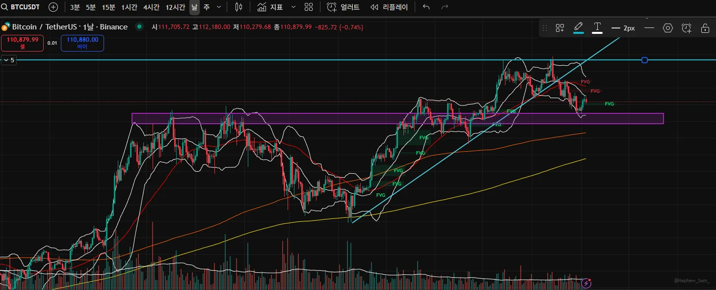
Task: Click the blue 바이 buy button
Action: pos(82,43)
